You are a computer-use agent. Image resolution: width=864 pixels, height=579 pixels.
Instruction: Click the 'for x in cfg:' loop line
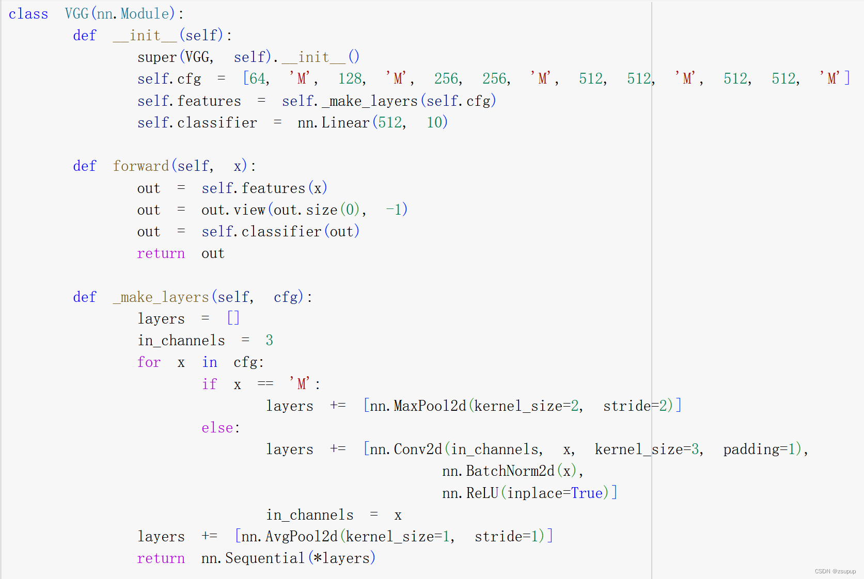200,362
